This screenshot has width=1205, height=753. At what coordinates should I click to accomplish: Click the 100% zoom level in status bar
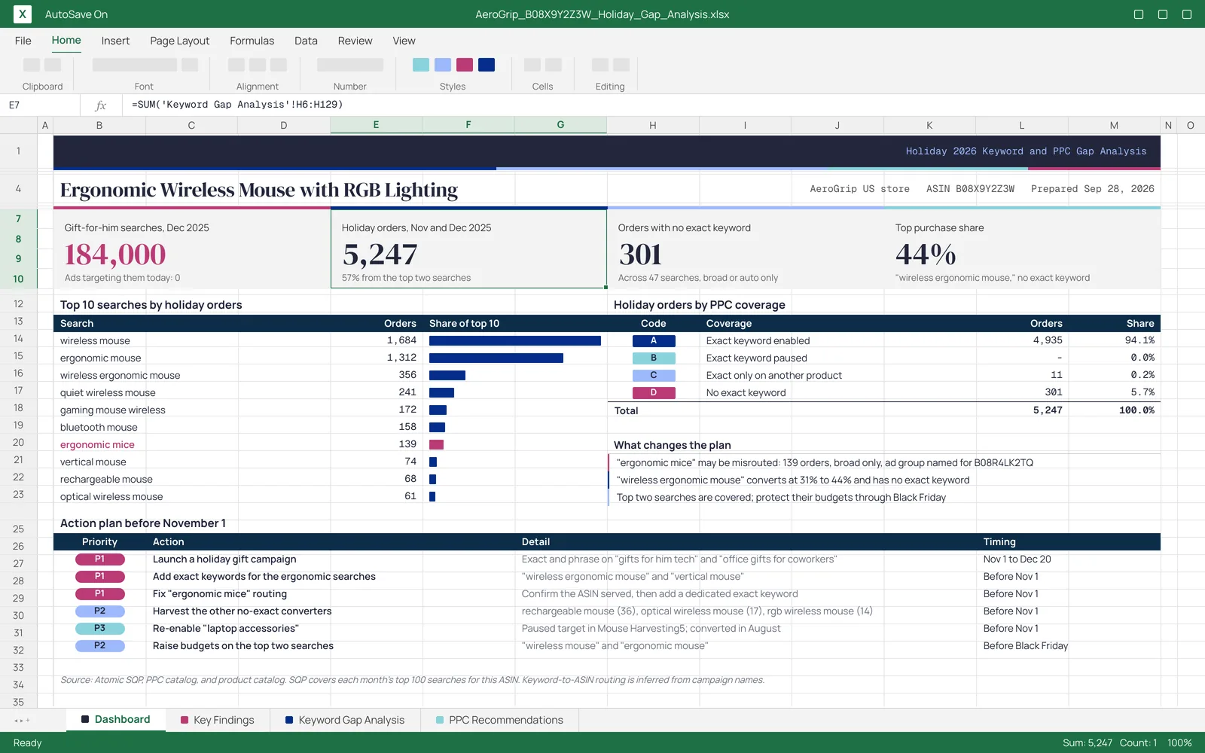click(1179, 742)
